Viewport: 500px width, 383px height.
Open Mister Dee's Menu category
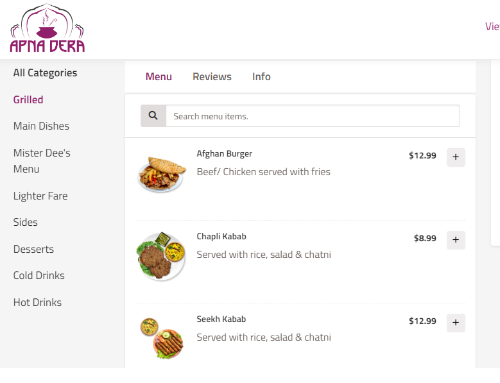pos(42,161)
